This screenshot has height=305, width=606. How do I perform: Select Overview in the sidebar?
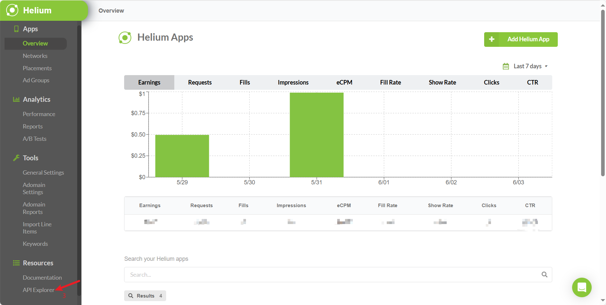[35, 43]
